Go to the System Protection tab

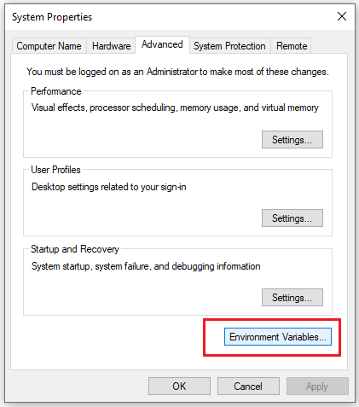(x=229, y=46)
